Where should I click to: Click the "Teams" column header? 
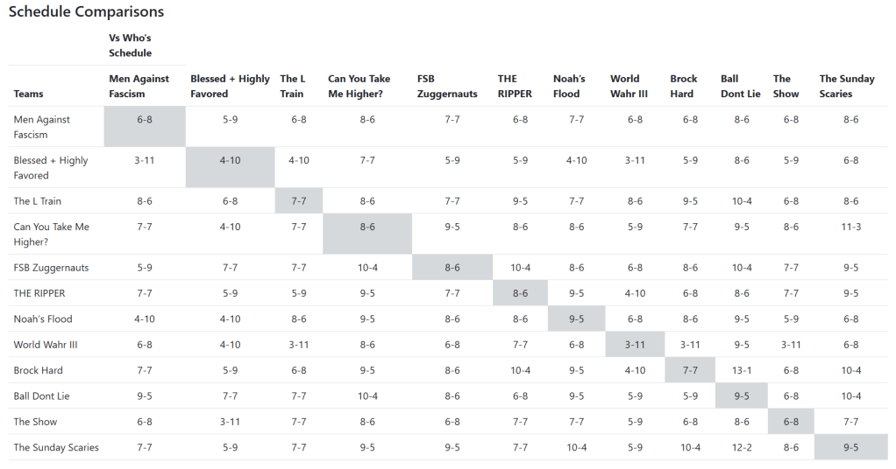point(29,94)
